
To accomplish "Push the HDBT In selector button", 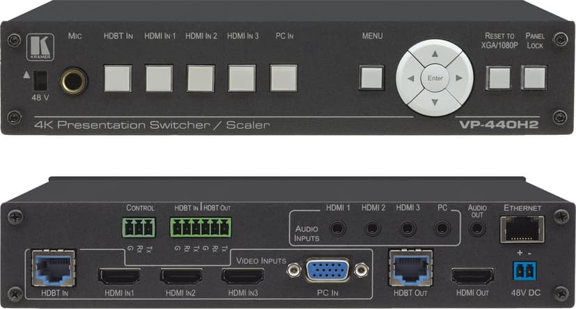I will (118, 78).
